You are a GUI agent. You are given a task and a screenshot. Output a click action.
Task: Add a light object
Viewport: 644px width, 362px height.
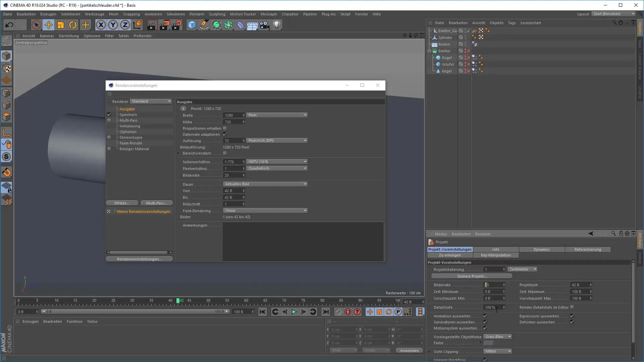coord(277,25)
